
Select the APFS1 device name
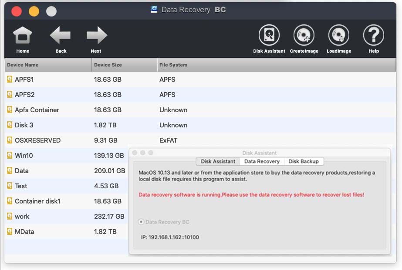click(24, 79)
